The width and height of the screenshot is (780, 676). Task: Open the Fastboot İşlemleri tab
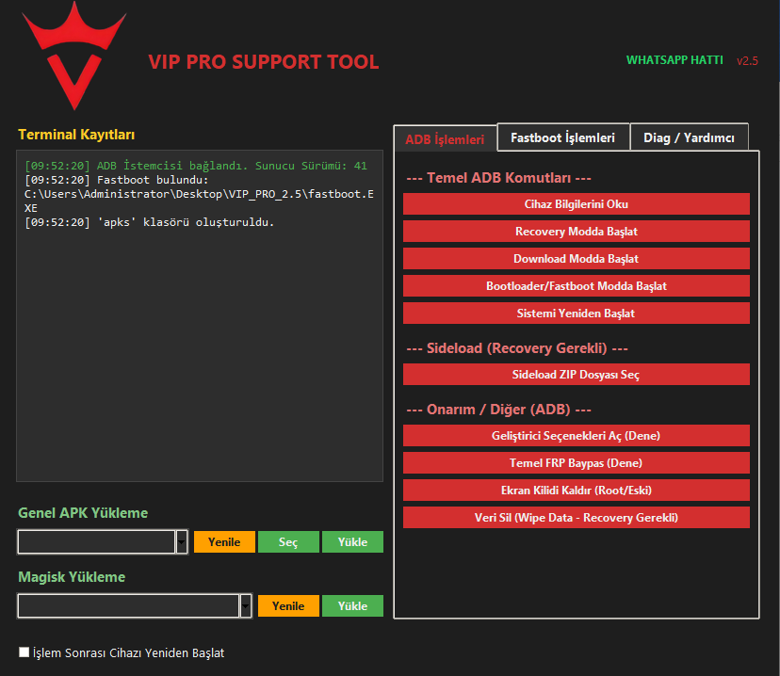point(562,137)
